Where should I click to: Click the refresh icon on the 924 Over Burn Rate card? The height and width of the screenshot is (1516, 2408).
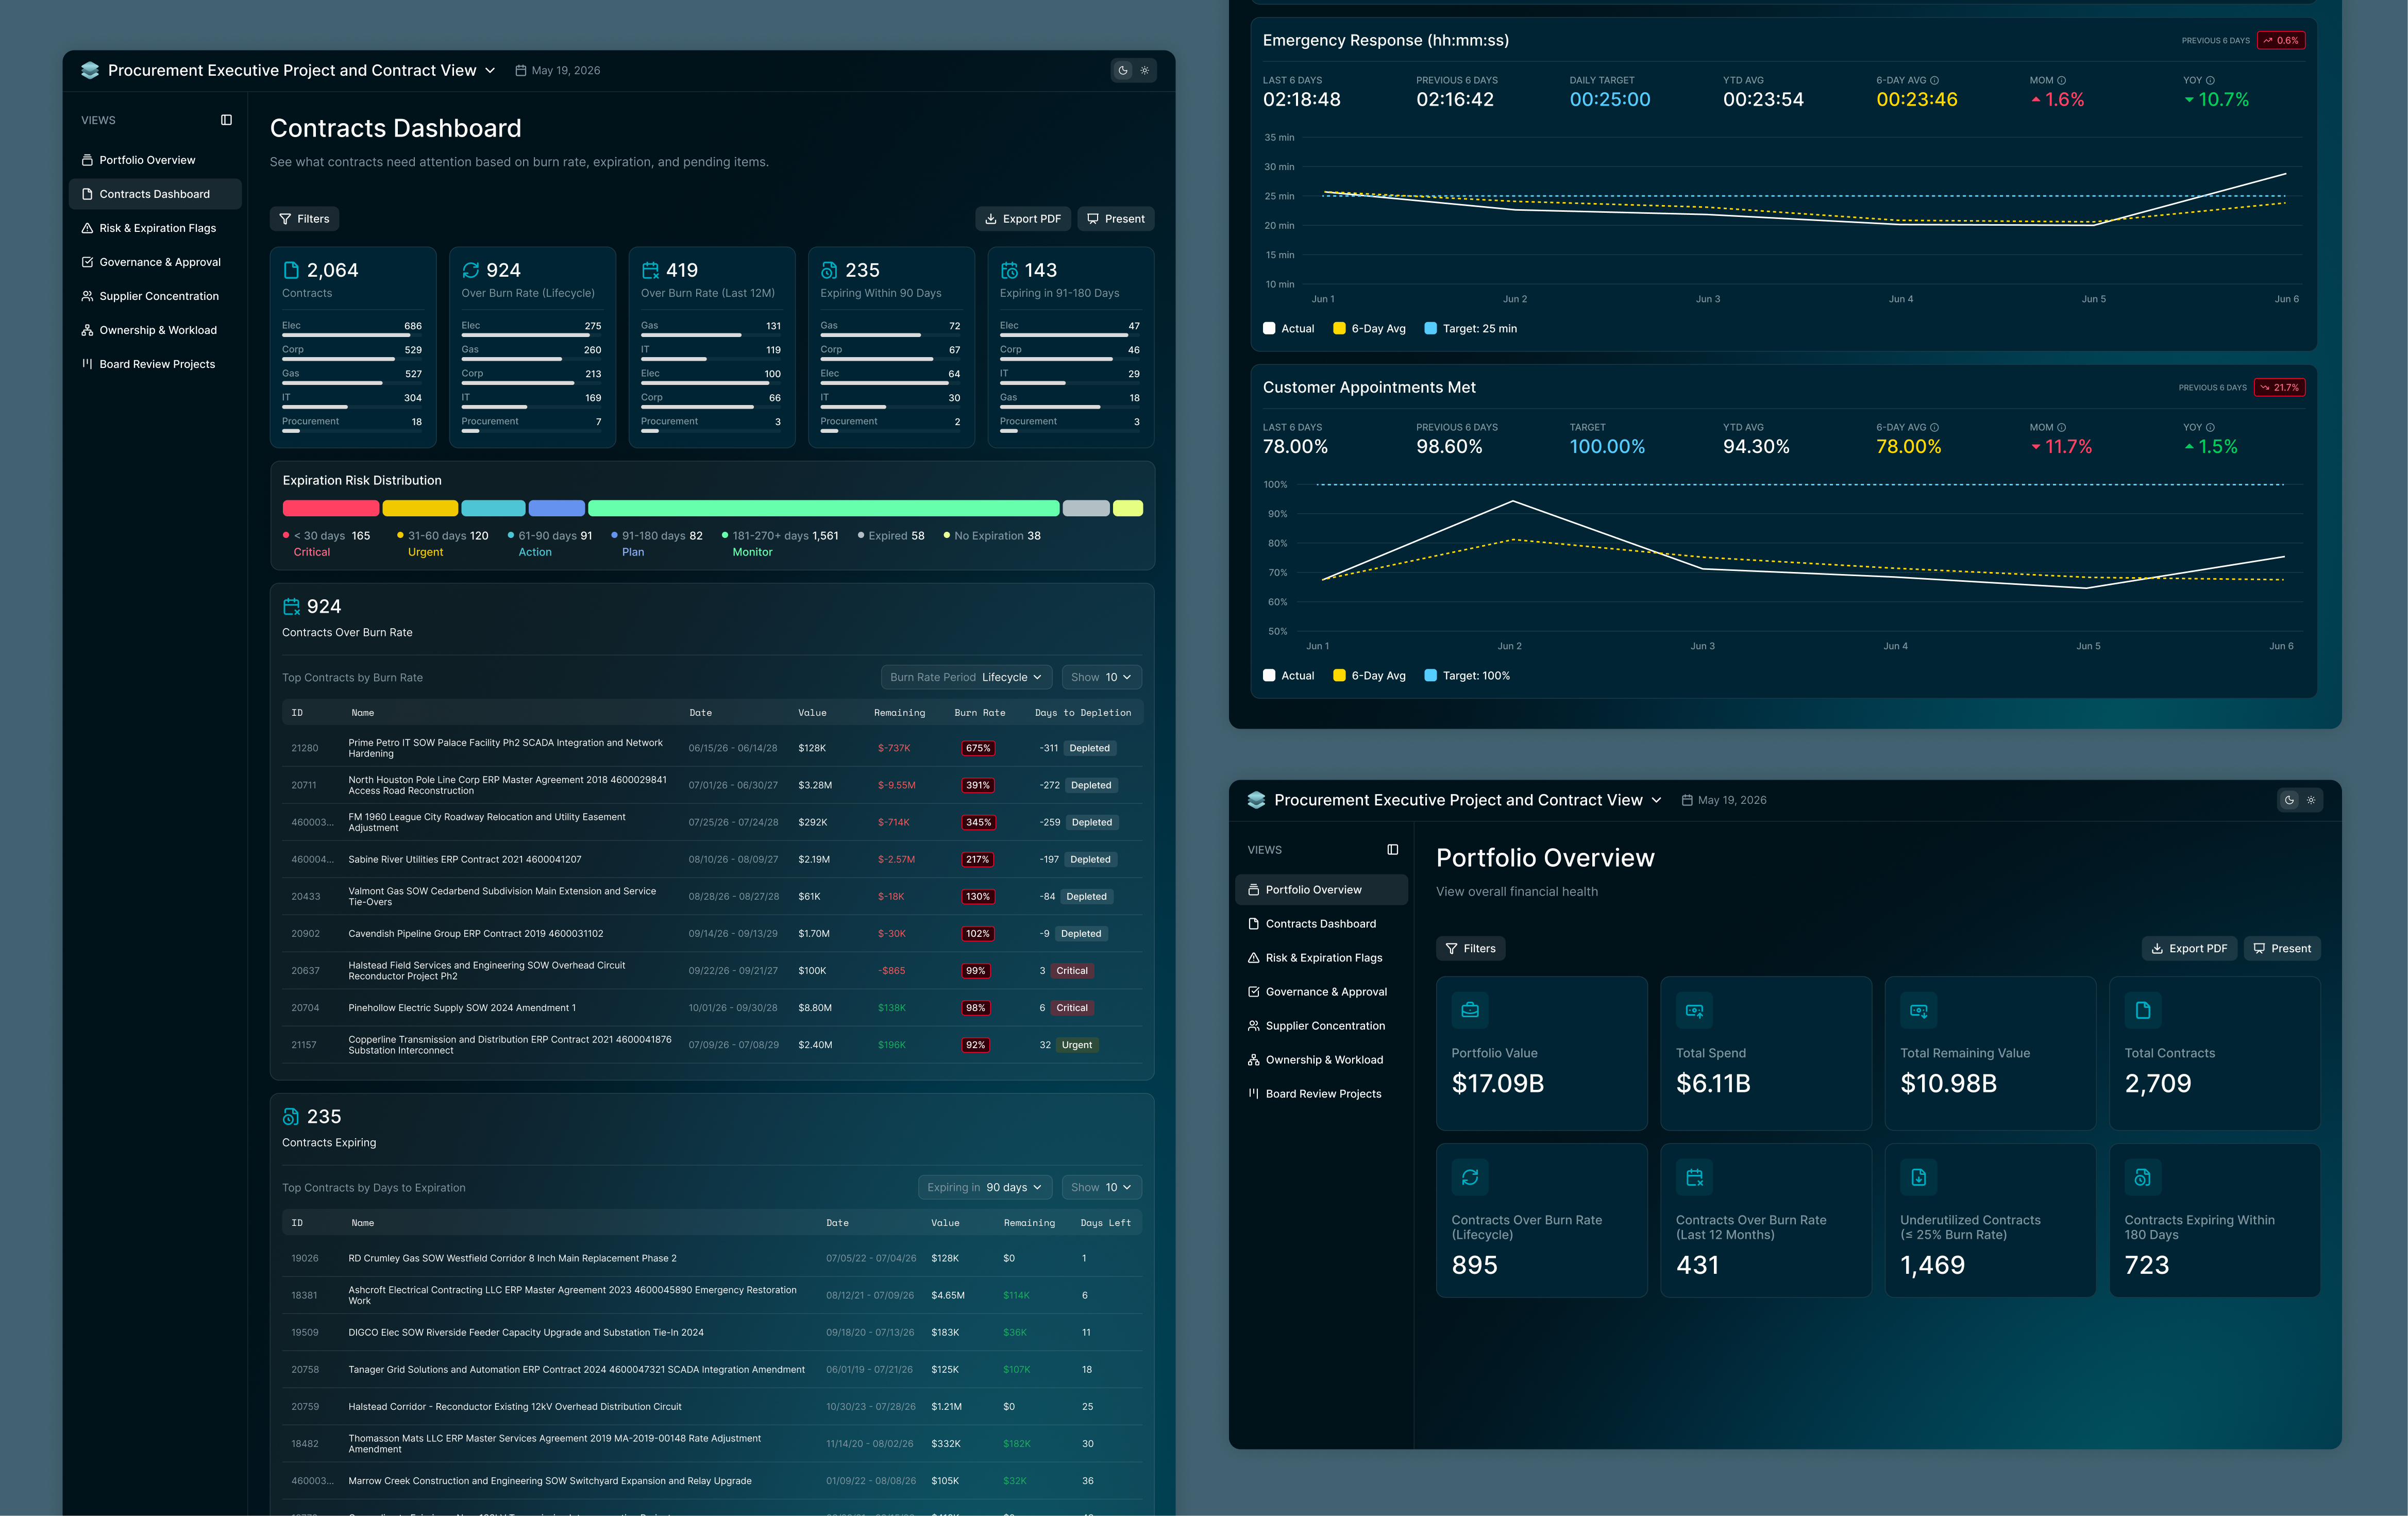(x=470, y=270)
